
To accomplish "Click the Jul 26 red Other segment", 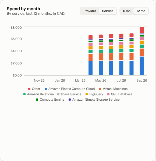I will pyautogui.click(x=121, y=36).
